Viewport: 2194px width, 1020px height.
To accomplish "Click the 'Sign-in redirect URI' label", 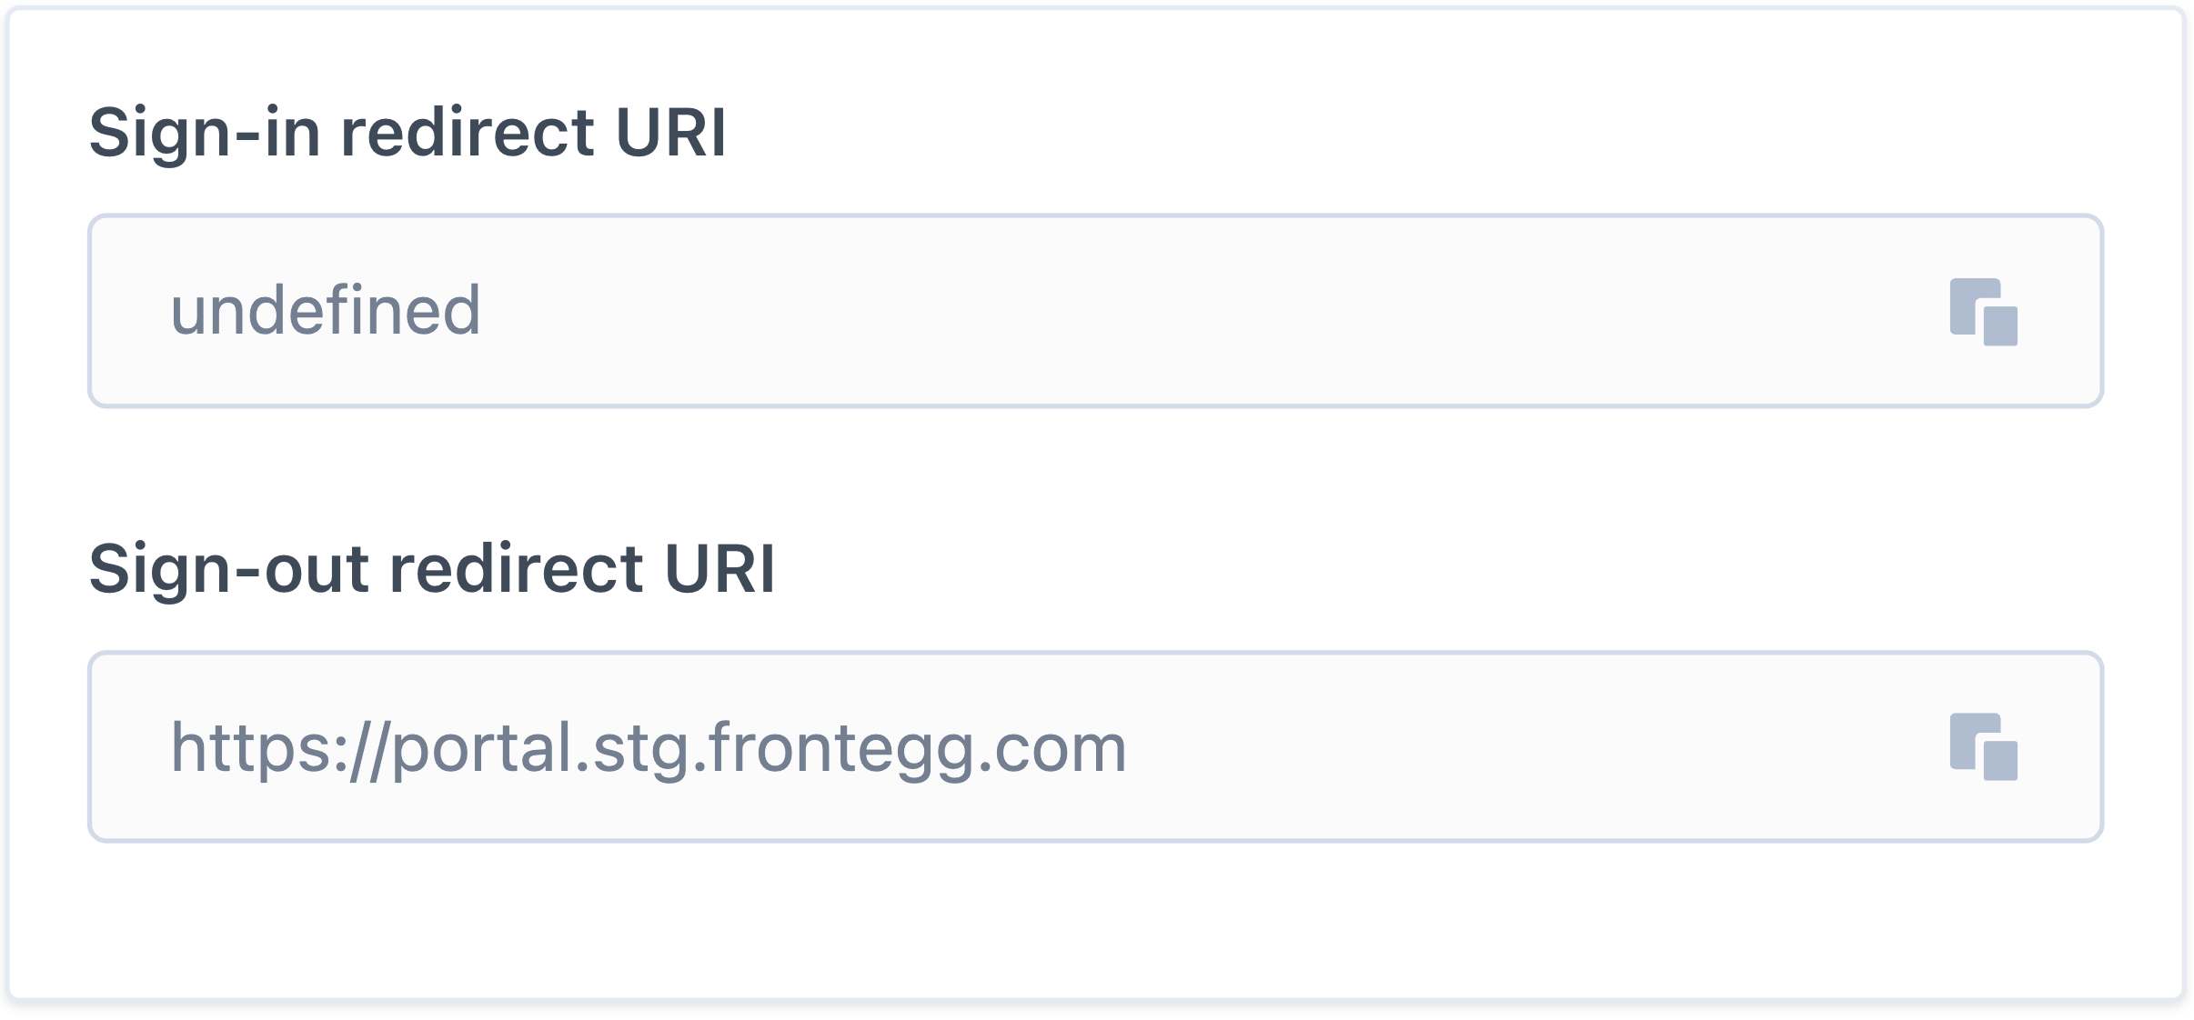I will [x=407, y=133].
